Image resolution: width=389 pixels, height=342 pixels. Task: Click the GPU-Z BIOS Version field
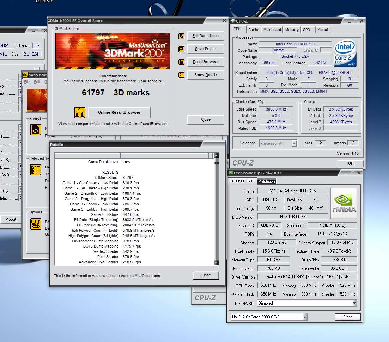pyautogui.click(x=293, y=217)
